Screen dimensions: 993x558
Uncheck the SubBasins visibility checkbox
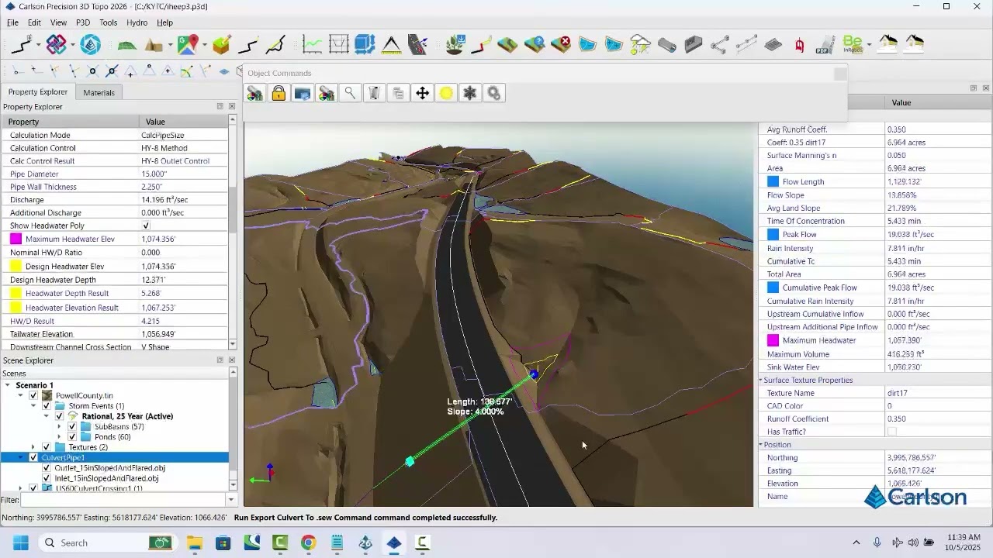pos(72,427)
